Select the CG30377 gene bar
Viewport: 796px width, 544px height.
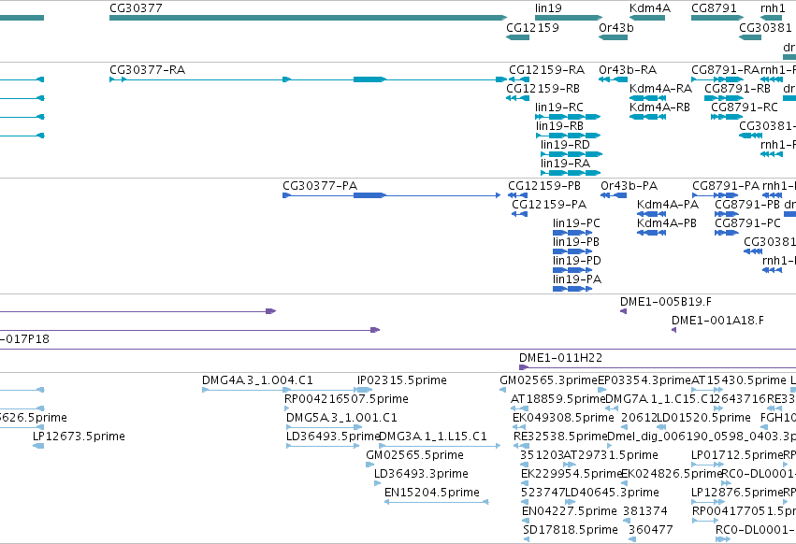click(x=308, y=18)
